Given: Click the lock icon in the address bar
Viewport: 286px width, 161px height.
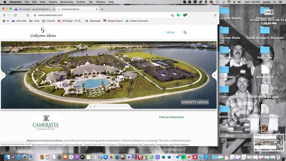Looking at the screenshot, I should coord(35,15).
